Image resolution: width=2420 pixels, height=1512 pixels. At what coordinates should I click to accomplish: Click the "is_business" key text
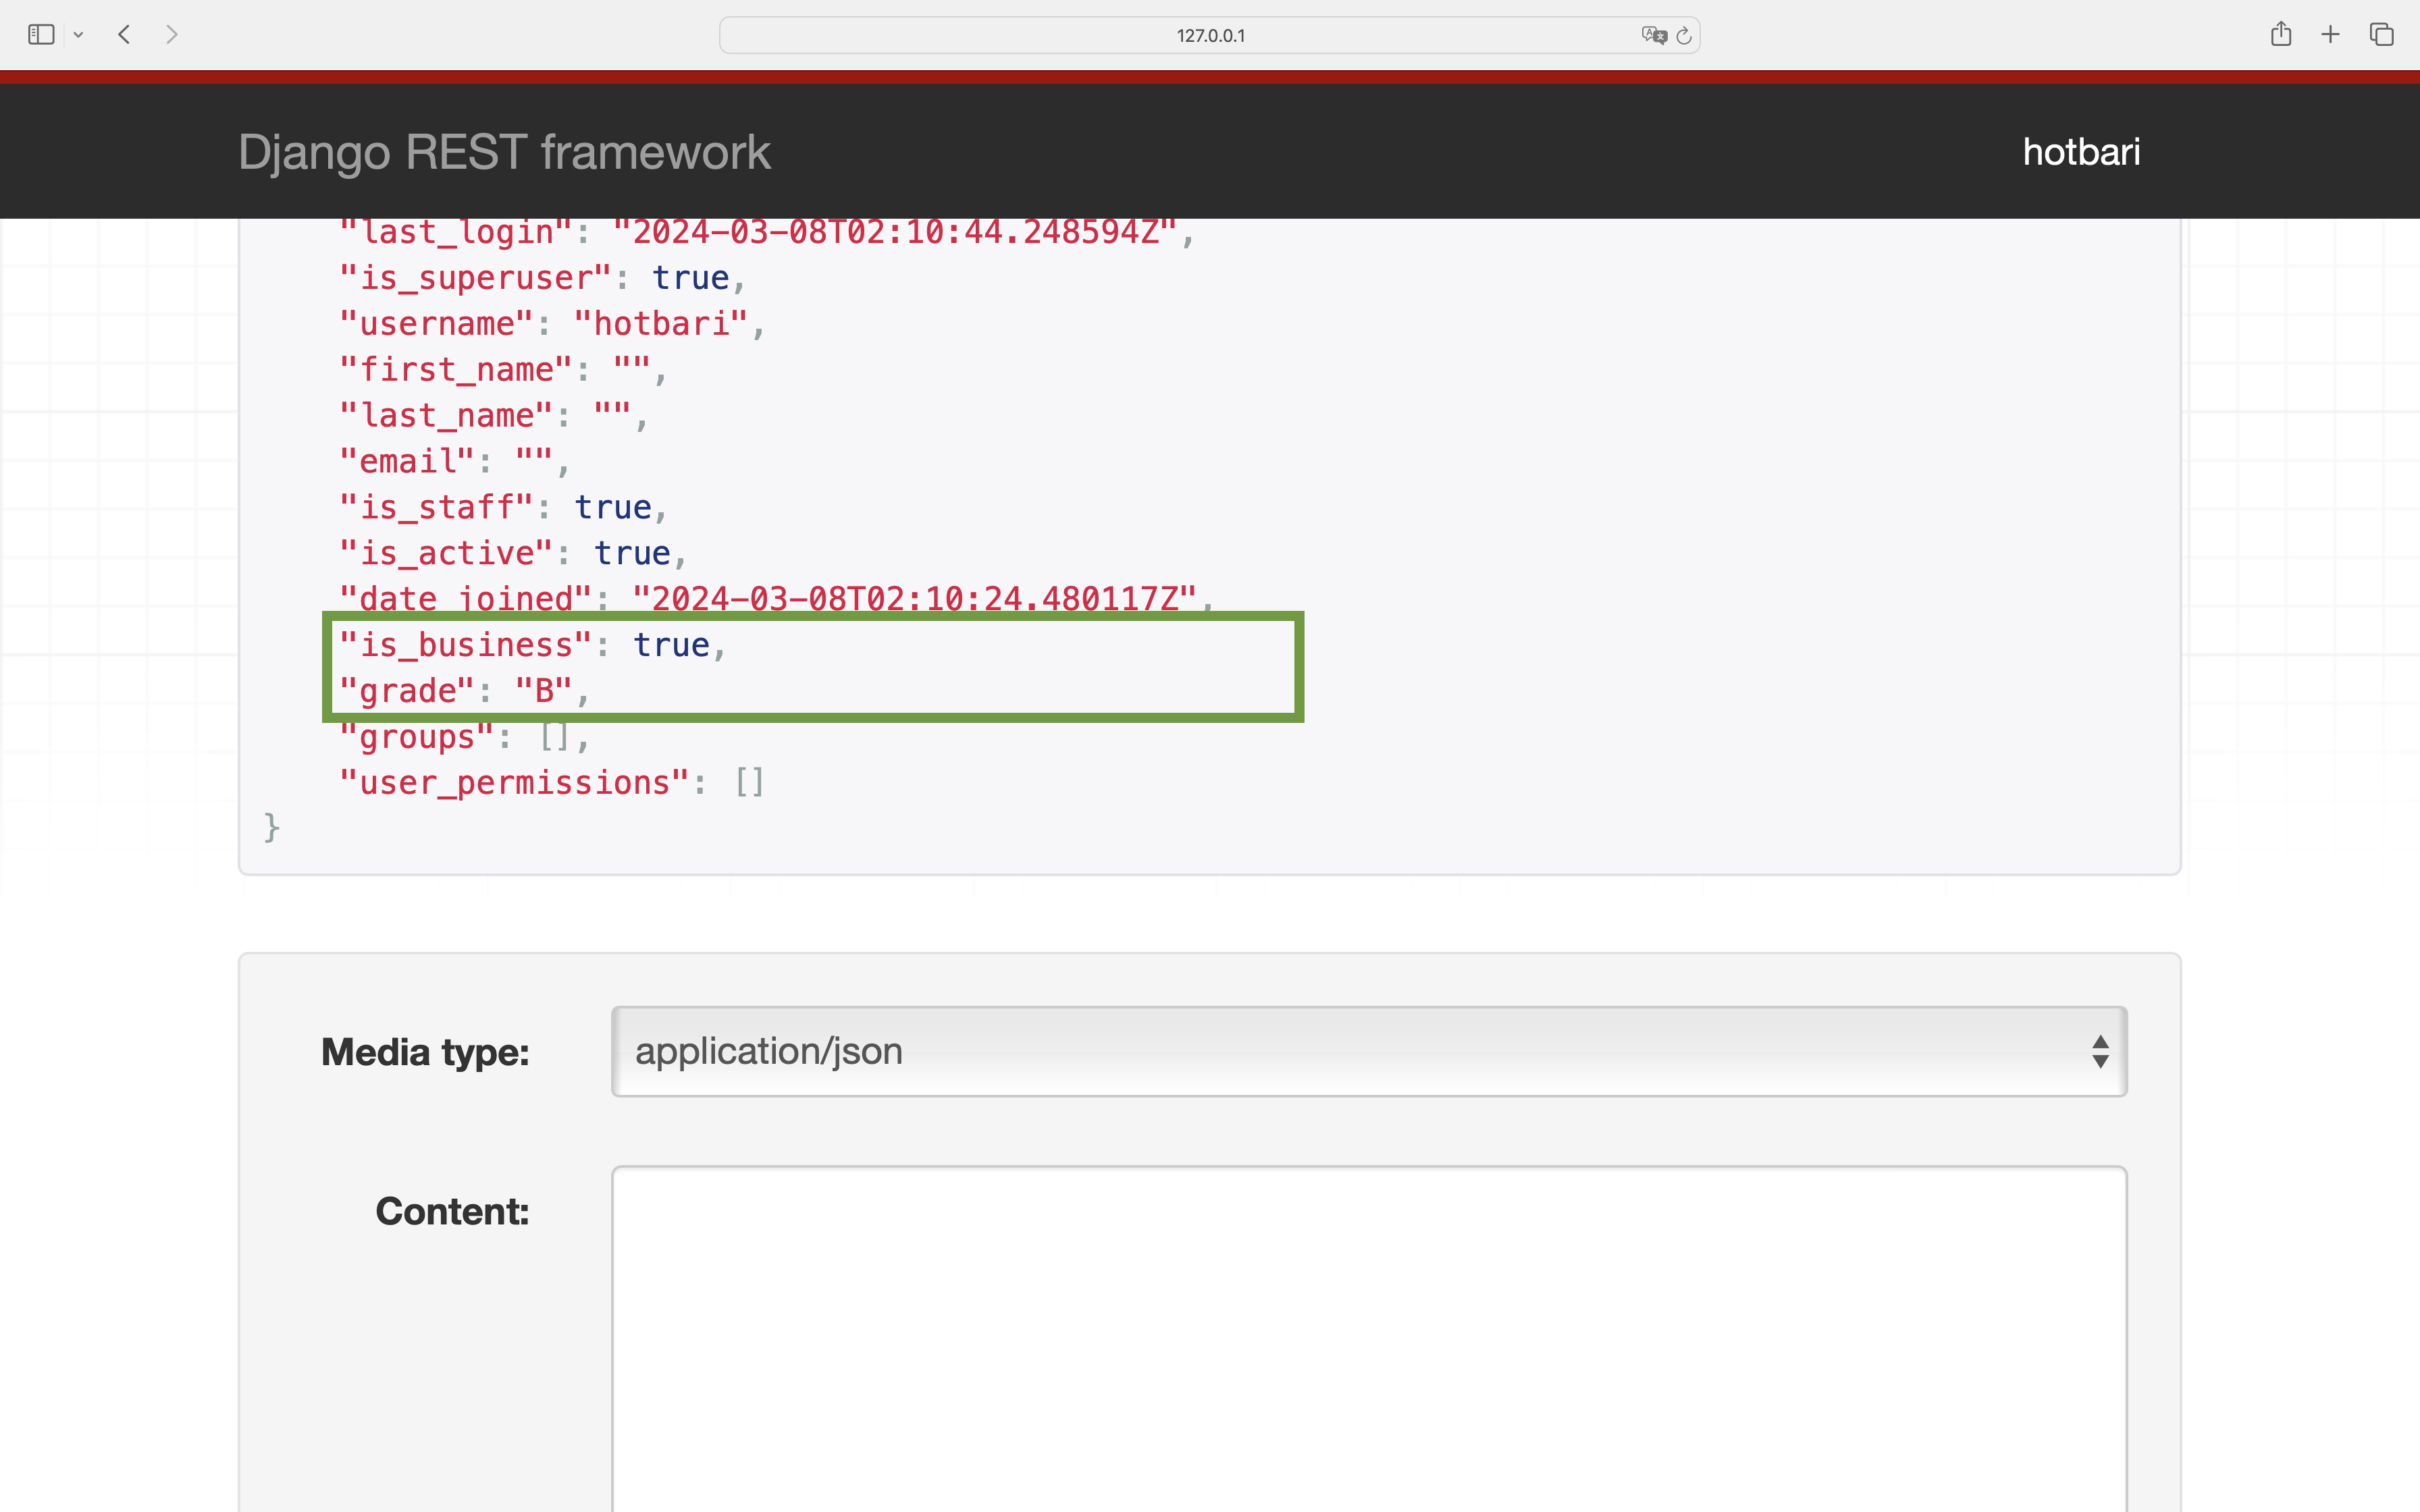(466, 645)
